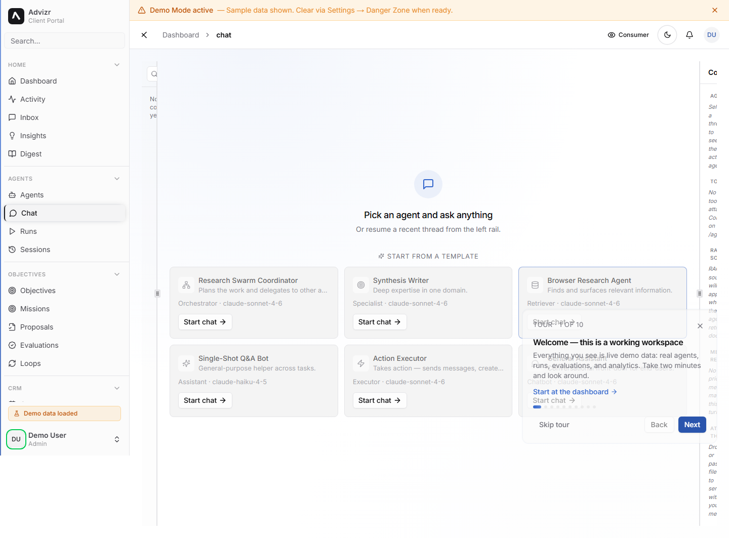Start chat with Action Executor

(380, 400)
